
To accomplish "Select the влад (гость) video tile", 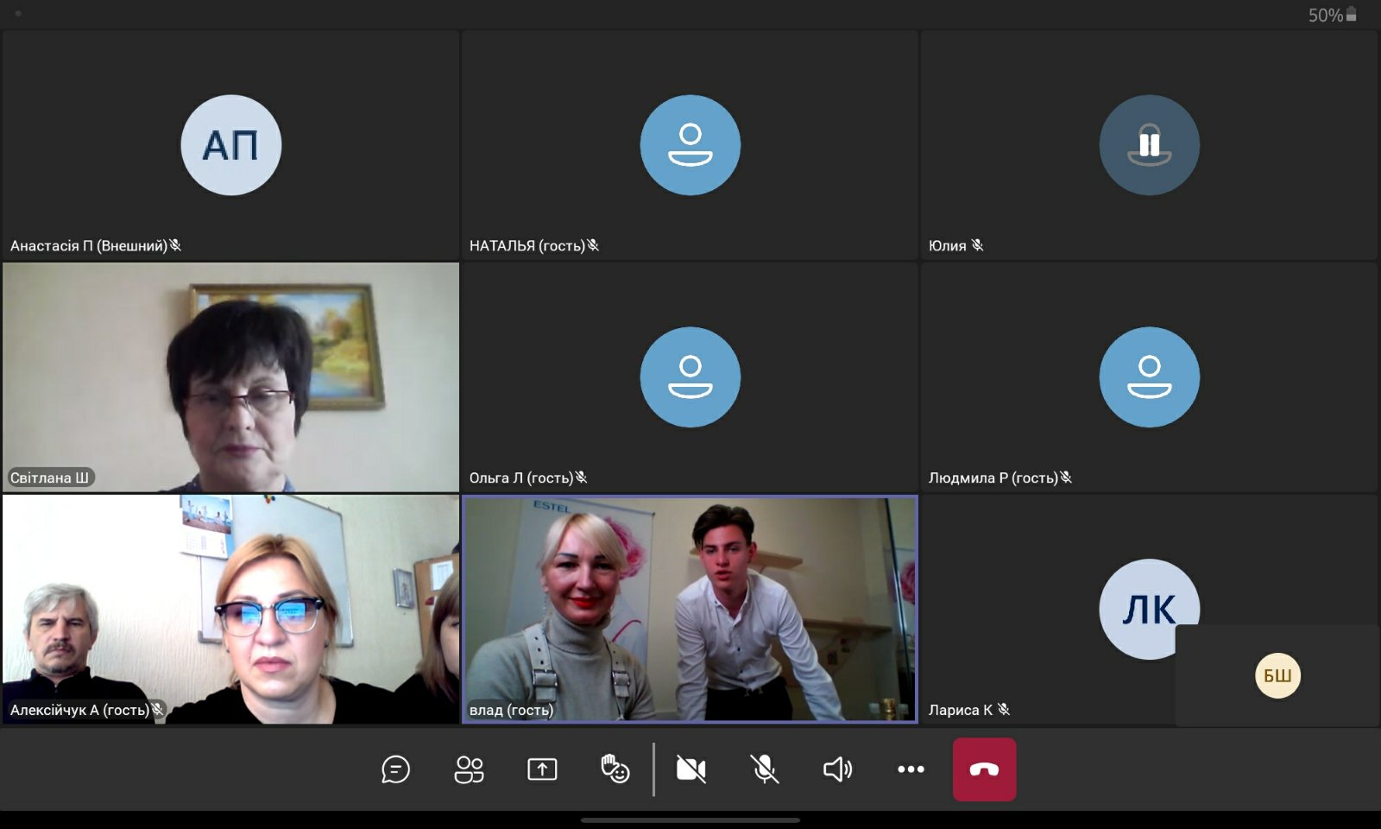I will tap(690, 609).
